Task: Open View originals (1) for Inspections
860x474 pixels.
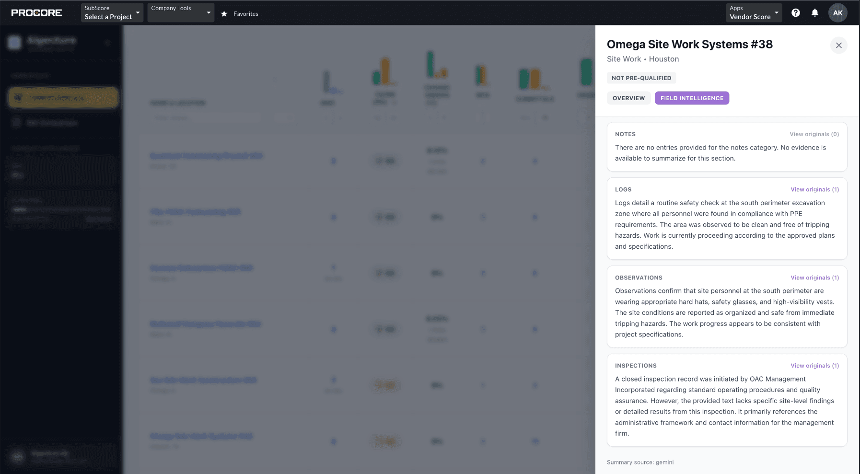Action: tap(815, 366)
